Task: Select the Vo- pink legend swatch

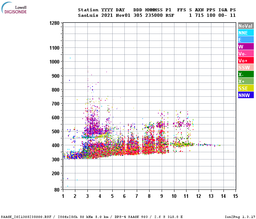Action: [246, 53]
